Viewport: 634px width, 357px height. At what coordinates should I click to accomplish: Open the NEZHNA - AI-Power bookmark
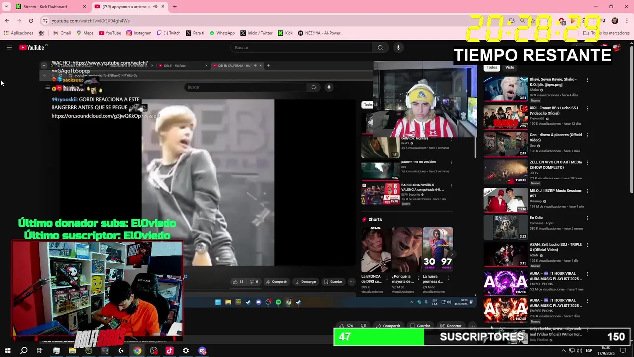click(x=320, y=33)
